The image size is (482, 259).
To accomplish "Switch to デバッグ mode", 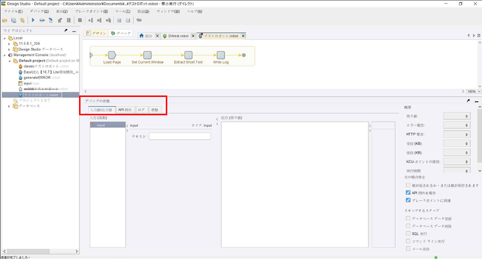I will tap(121, 33).
